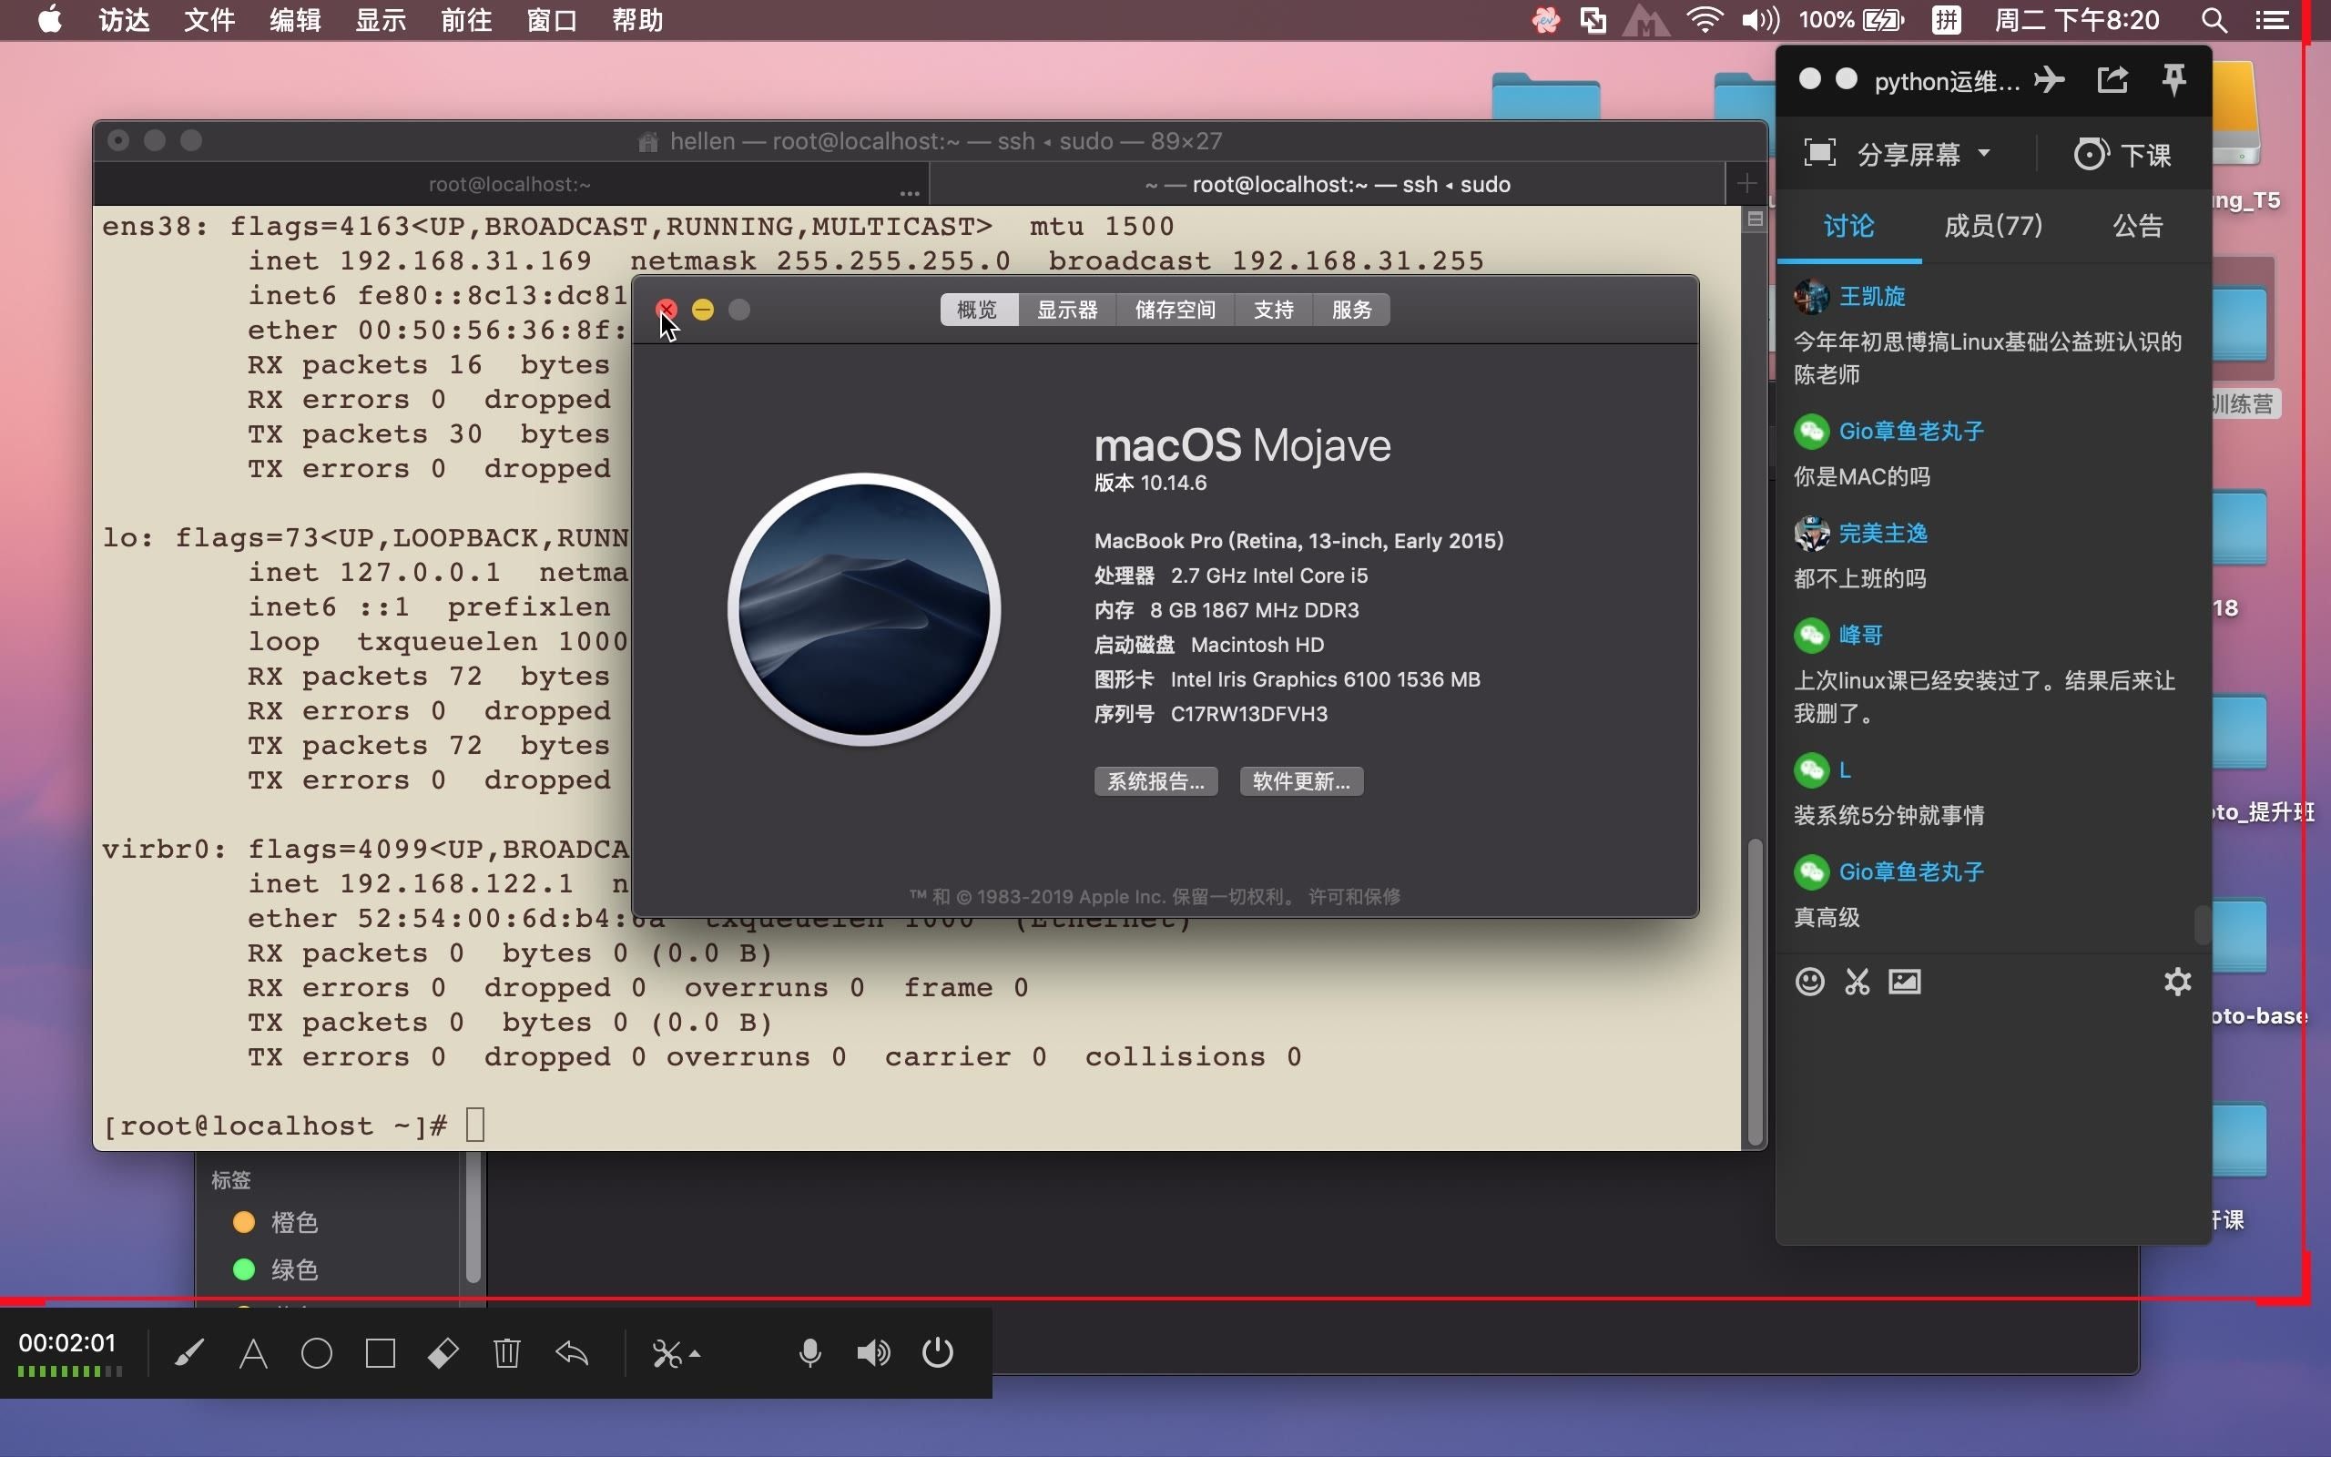The image size is (2331, 1457).
Task: Click the 下课 button
Action: (x=2123, y=154)
